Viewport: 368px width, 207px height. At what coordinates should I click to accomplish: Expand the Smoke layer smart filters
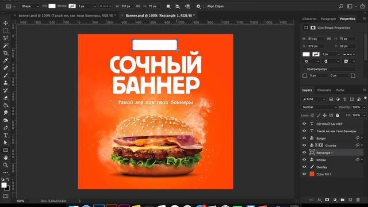362,160
